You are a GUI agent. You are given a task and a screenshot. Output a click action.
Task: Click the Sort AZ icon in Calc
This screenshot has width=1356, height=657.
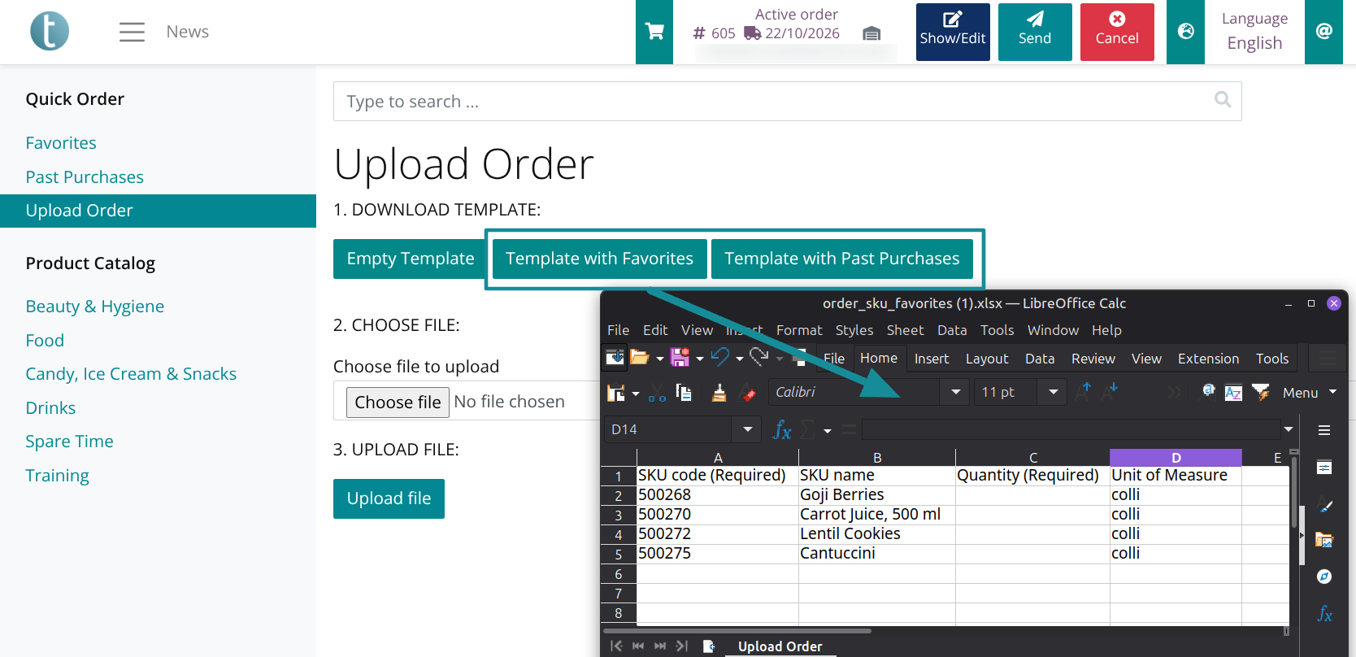1233,393
